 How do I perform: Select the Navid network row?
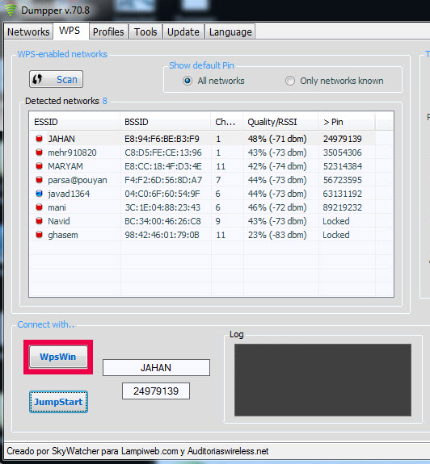pos(203,221)
